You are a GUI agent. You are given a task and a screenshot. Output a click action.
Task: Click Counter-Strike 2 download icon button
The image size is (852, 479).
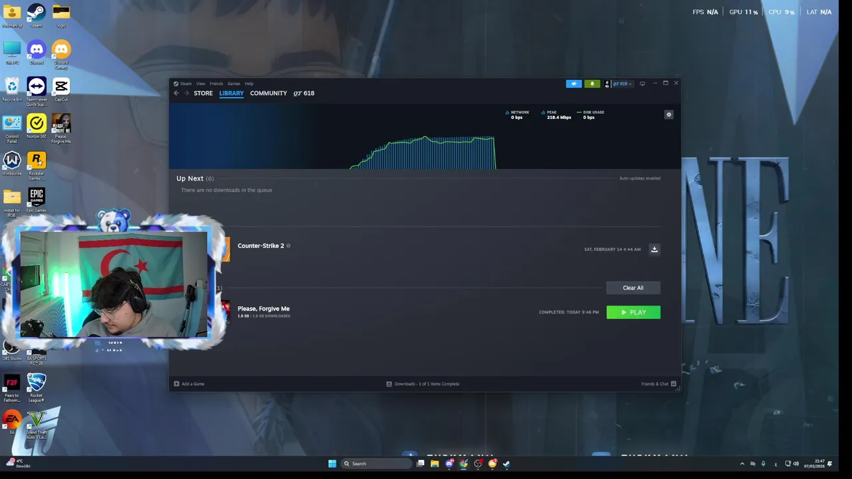[654, 249]
